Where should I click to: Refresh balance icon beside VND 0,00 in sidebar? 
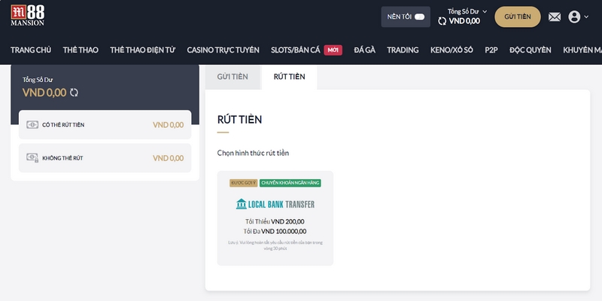[74, 93]
